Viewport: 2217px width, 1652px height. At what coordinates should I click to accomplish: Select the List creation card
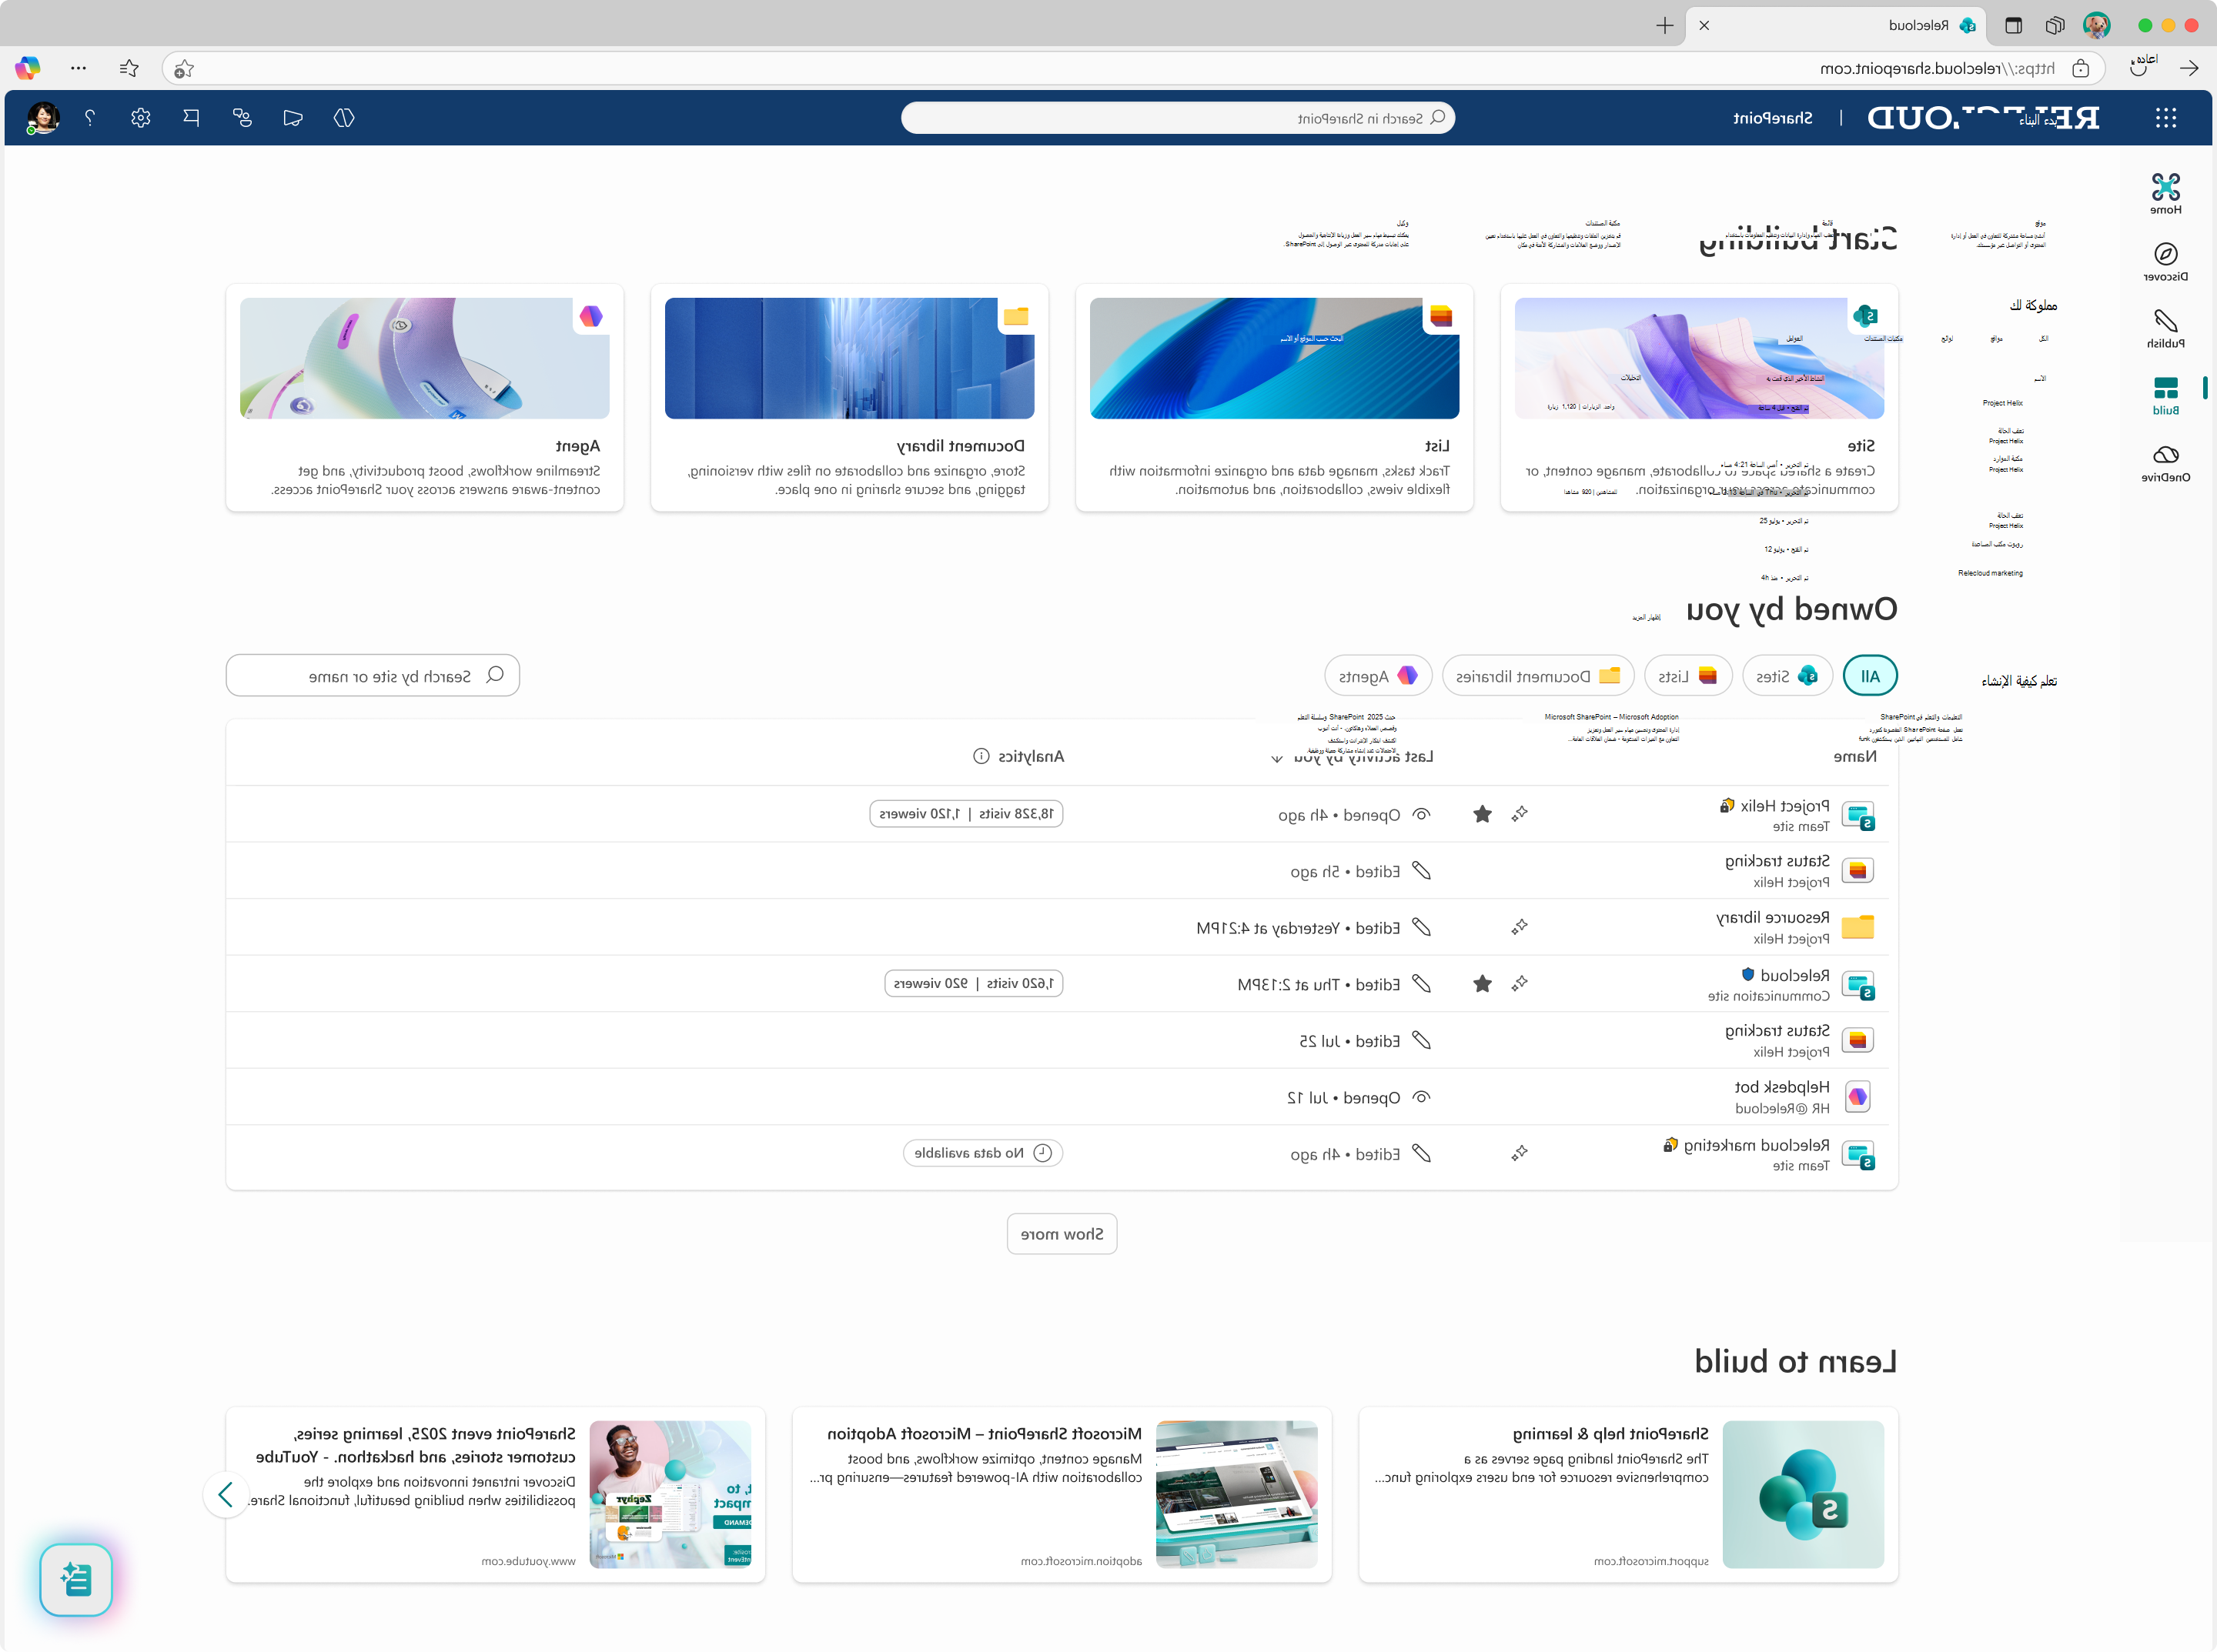[1273, 398]
